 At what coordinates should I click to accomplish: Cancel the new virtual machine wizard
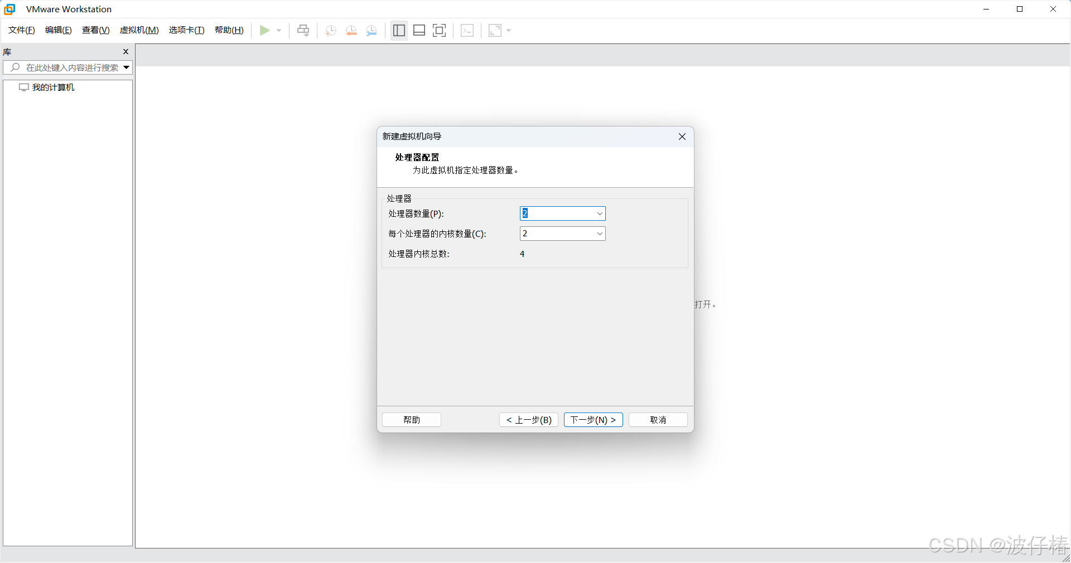pos(657,420)
